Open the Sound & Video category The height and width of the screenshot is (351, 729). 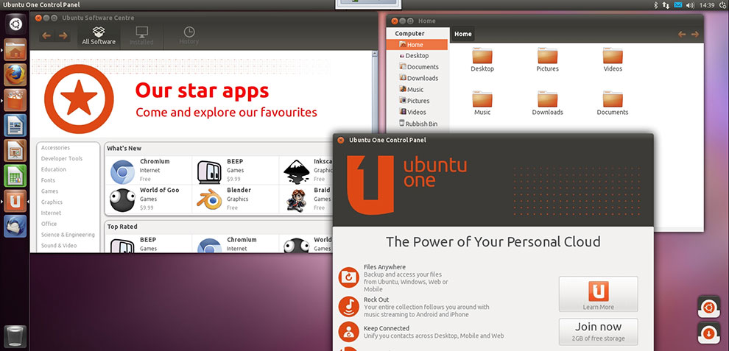click(x=59, y=246)
